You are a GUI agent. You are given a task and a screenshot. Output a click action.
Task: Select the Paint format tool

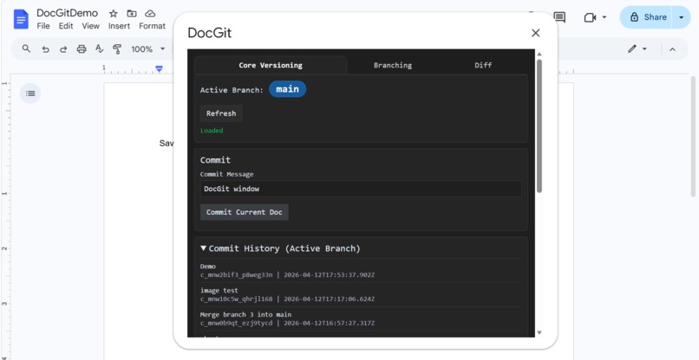117,49
